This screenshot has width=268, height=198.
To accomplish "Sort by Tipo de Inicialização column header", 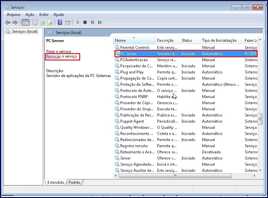I will coord(221,40).
